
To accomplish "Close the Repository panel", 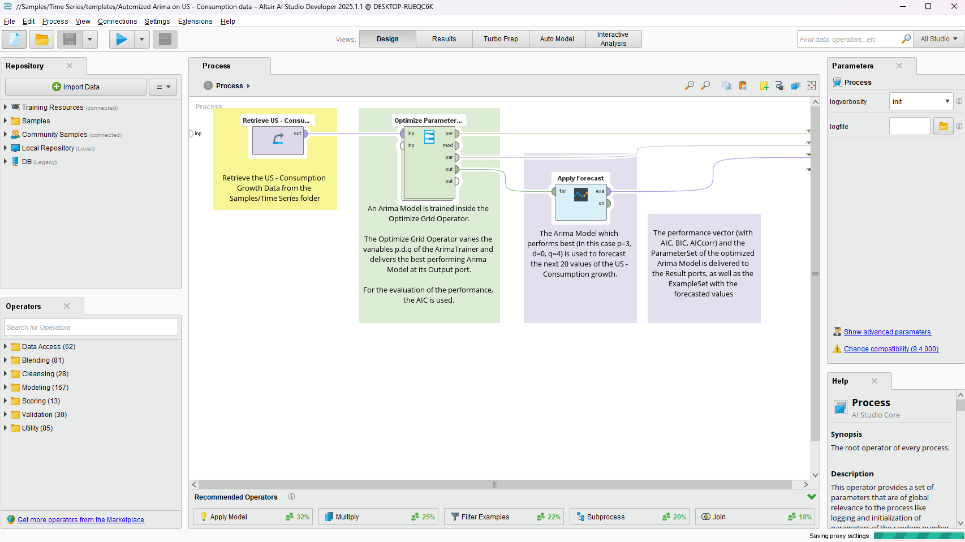I will coord(70,66).
